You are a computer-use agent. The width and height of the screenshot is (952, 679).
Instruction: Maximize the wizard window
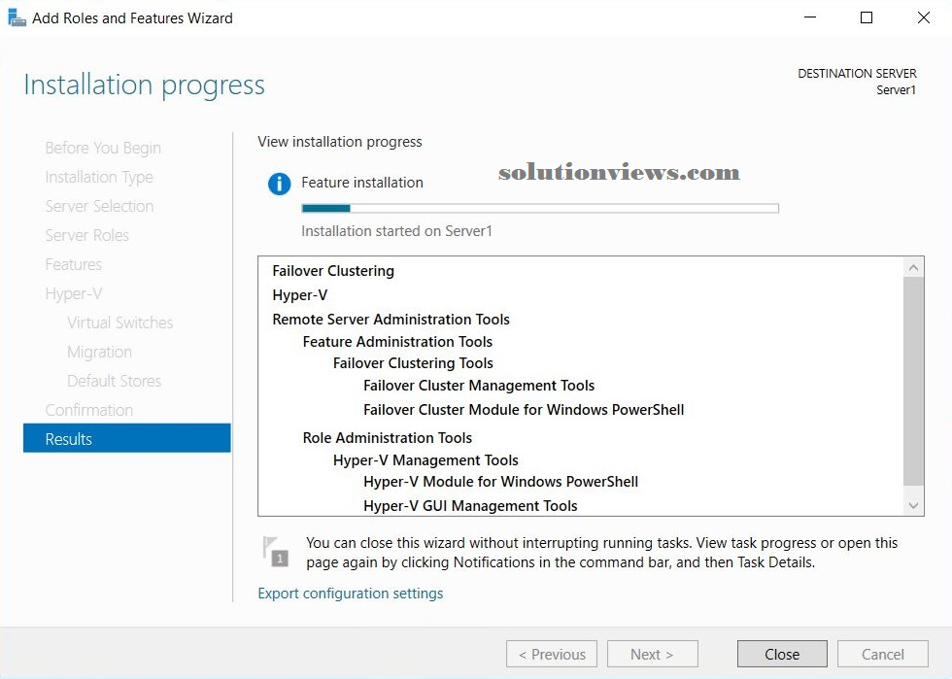point(867,17)
